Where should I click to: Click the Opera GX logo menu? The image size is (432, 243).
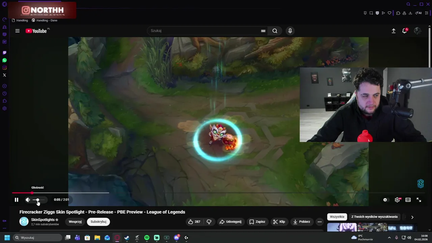tap(4, 4)
